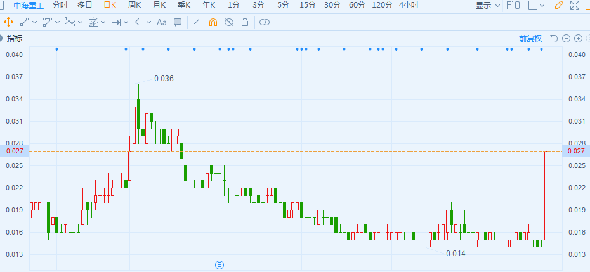The width and height of the screenshot is (590, 272).
Task: Click the 0.014 low price label
Action: 456,254
